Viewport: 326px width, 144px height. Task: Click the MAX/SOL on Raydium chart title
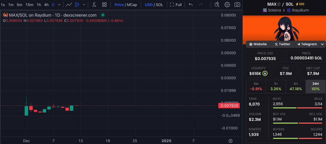52,15
